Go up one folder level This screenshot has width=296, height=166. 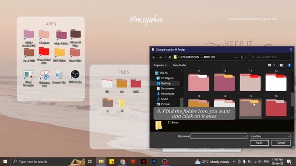click(170, 57)
